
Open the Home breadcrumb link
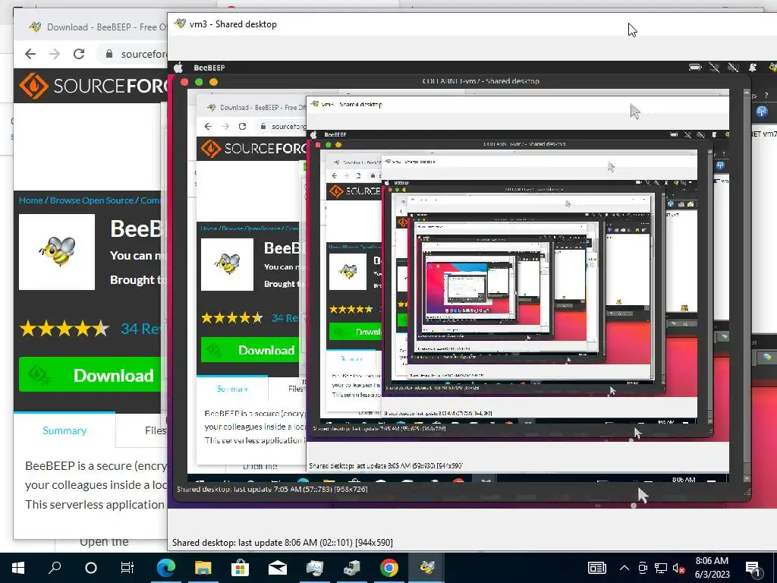tap(30, 200)
